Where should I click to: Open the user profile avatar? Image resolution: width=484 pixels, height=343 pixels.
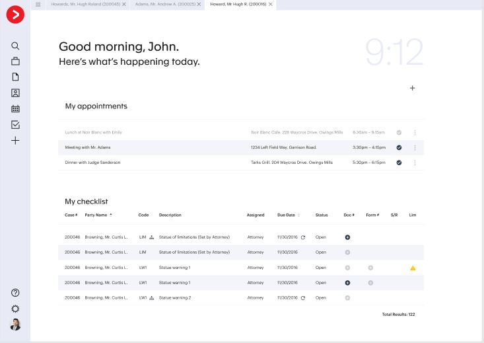point(15,324)
